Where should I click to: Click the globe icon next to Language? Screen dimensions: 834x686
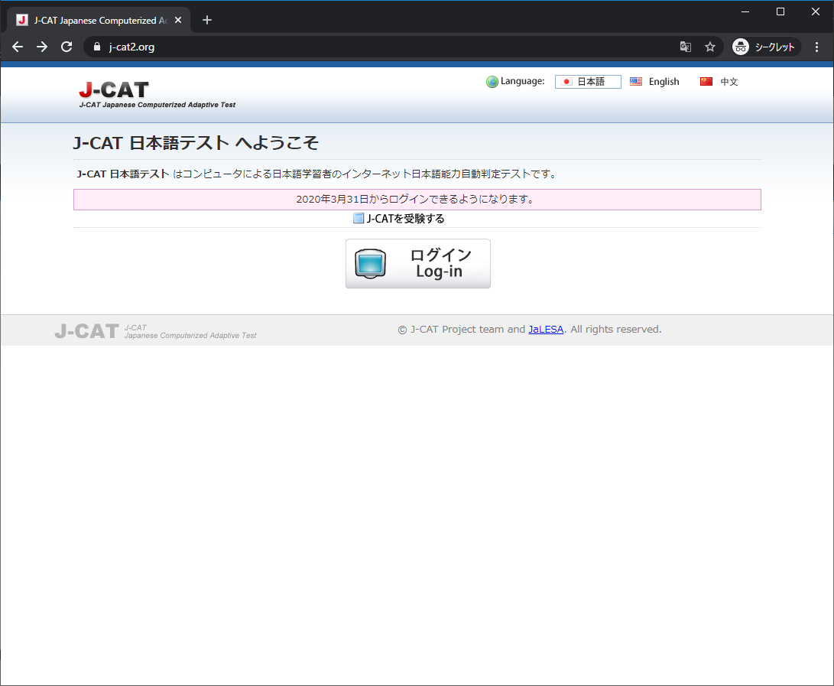pos(492,81)
